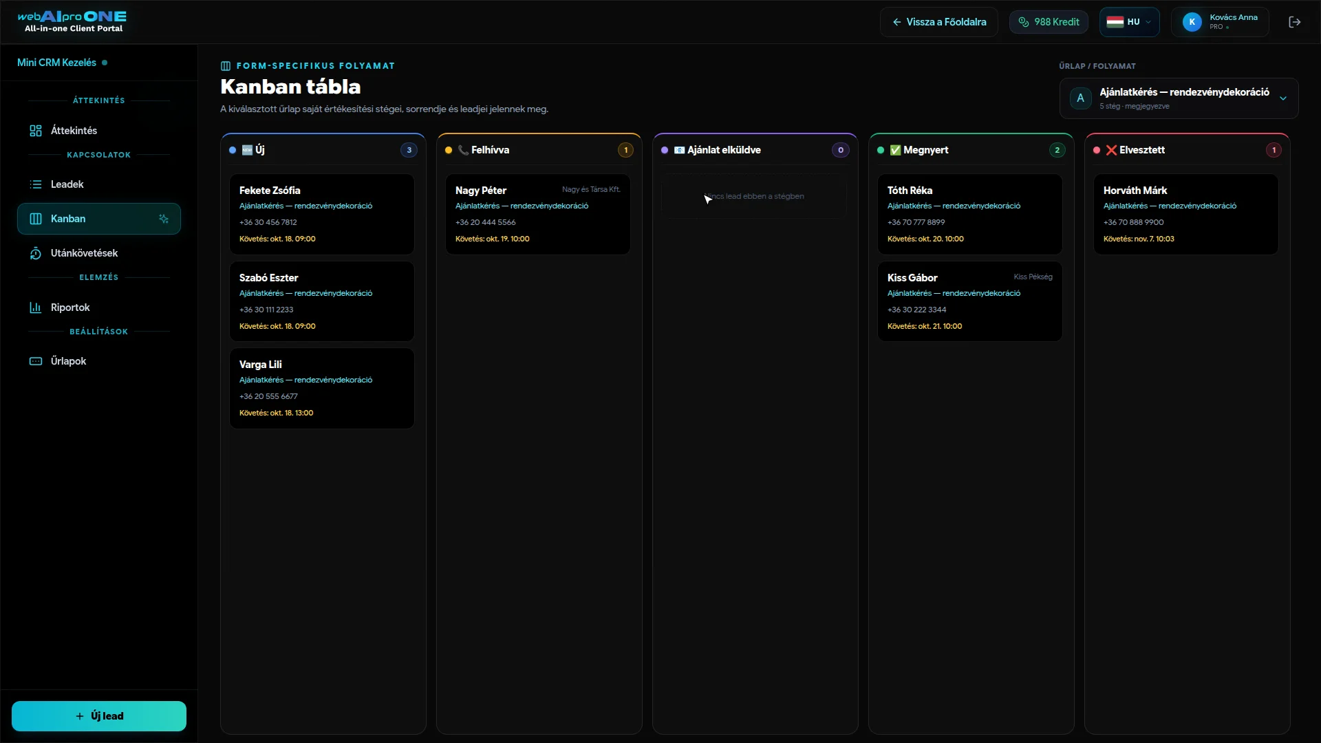Click the Űrlapok form icon
The height and width of the screenshot is (743, 1321).
[x=36, y=361]
